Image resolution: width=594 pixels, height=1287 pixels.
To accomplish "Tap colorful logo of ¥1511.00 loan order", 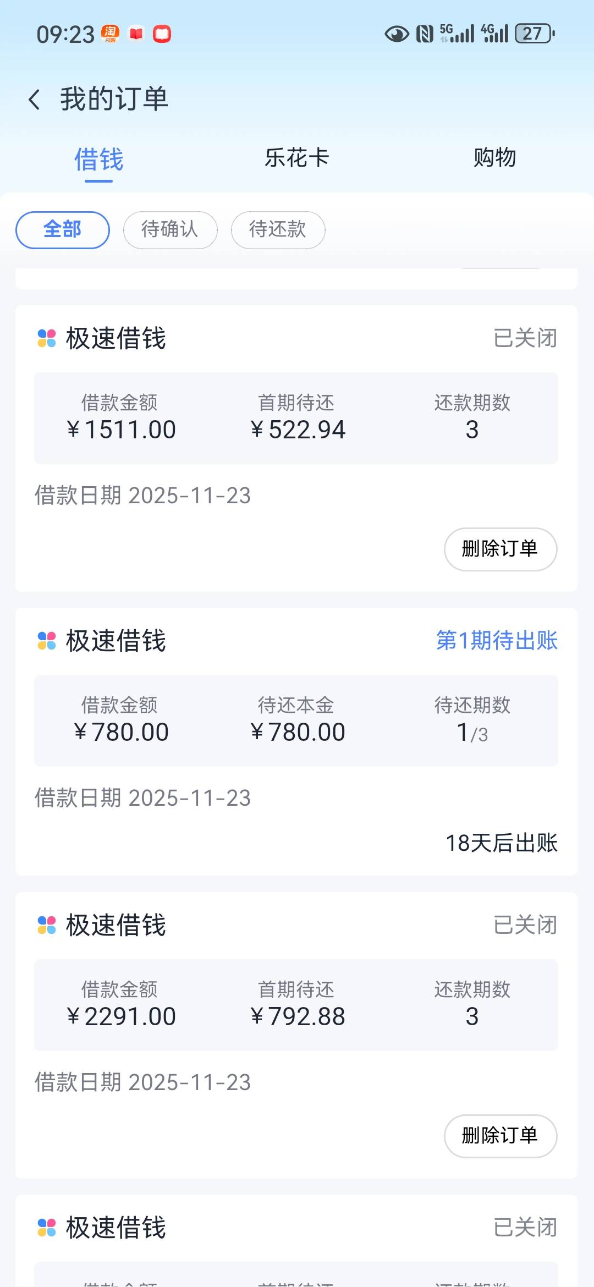I will coord(47,338).
